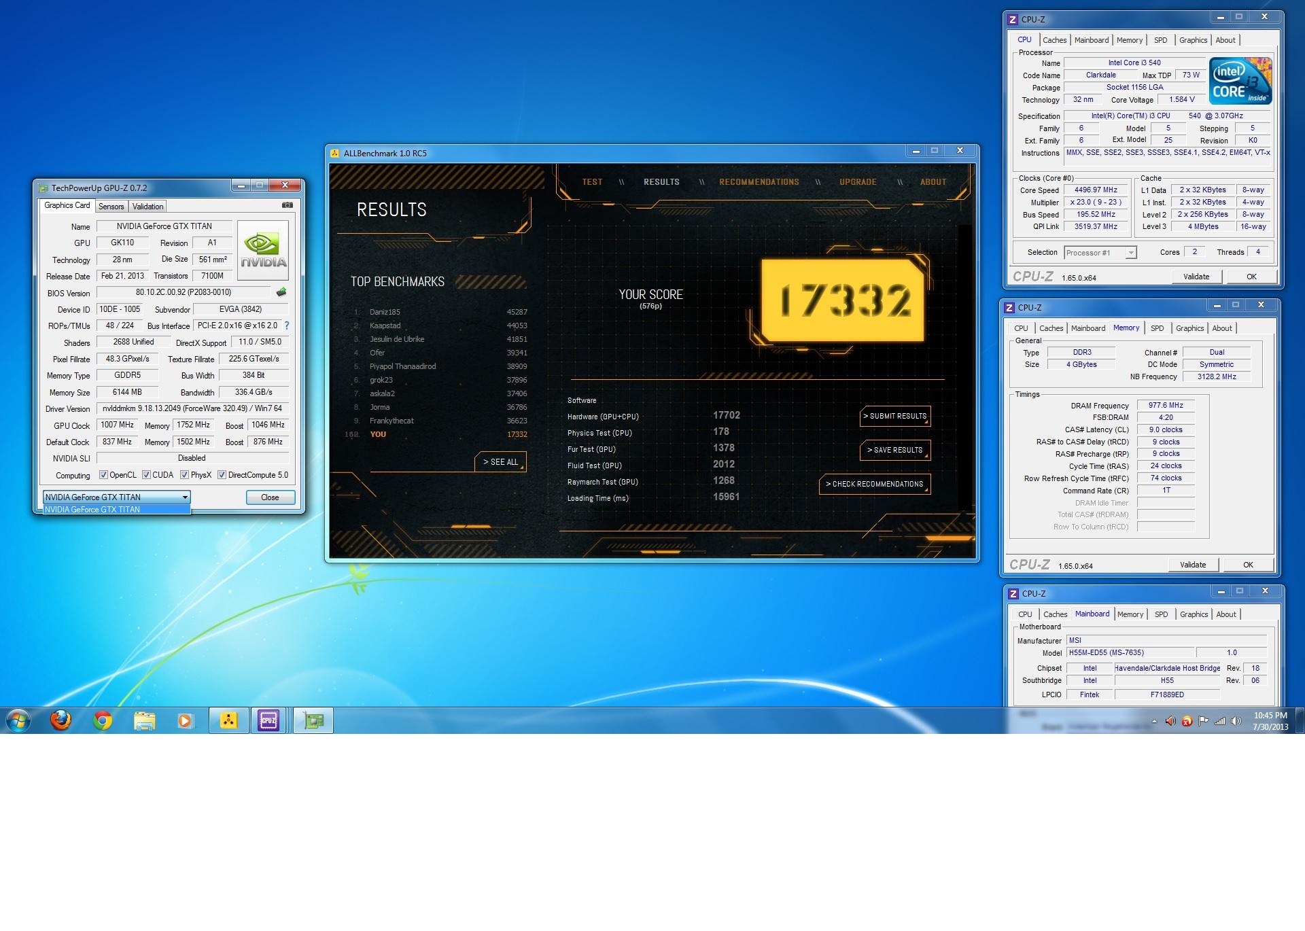1305x931 pixels.
Task: Click CHECK RECOMMENDATIONS button
Action: tap(875, 484)
